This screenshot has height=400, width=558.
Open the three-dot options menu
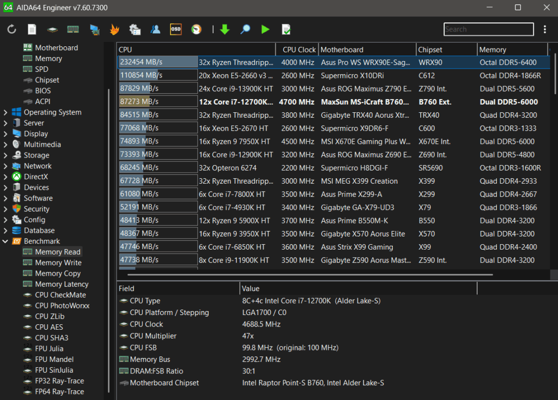pos(545,29)
